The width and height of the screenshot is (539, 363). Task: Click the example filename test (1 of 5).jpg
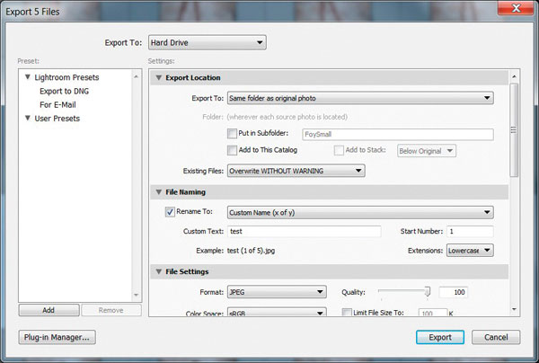click(251, 251)
